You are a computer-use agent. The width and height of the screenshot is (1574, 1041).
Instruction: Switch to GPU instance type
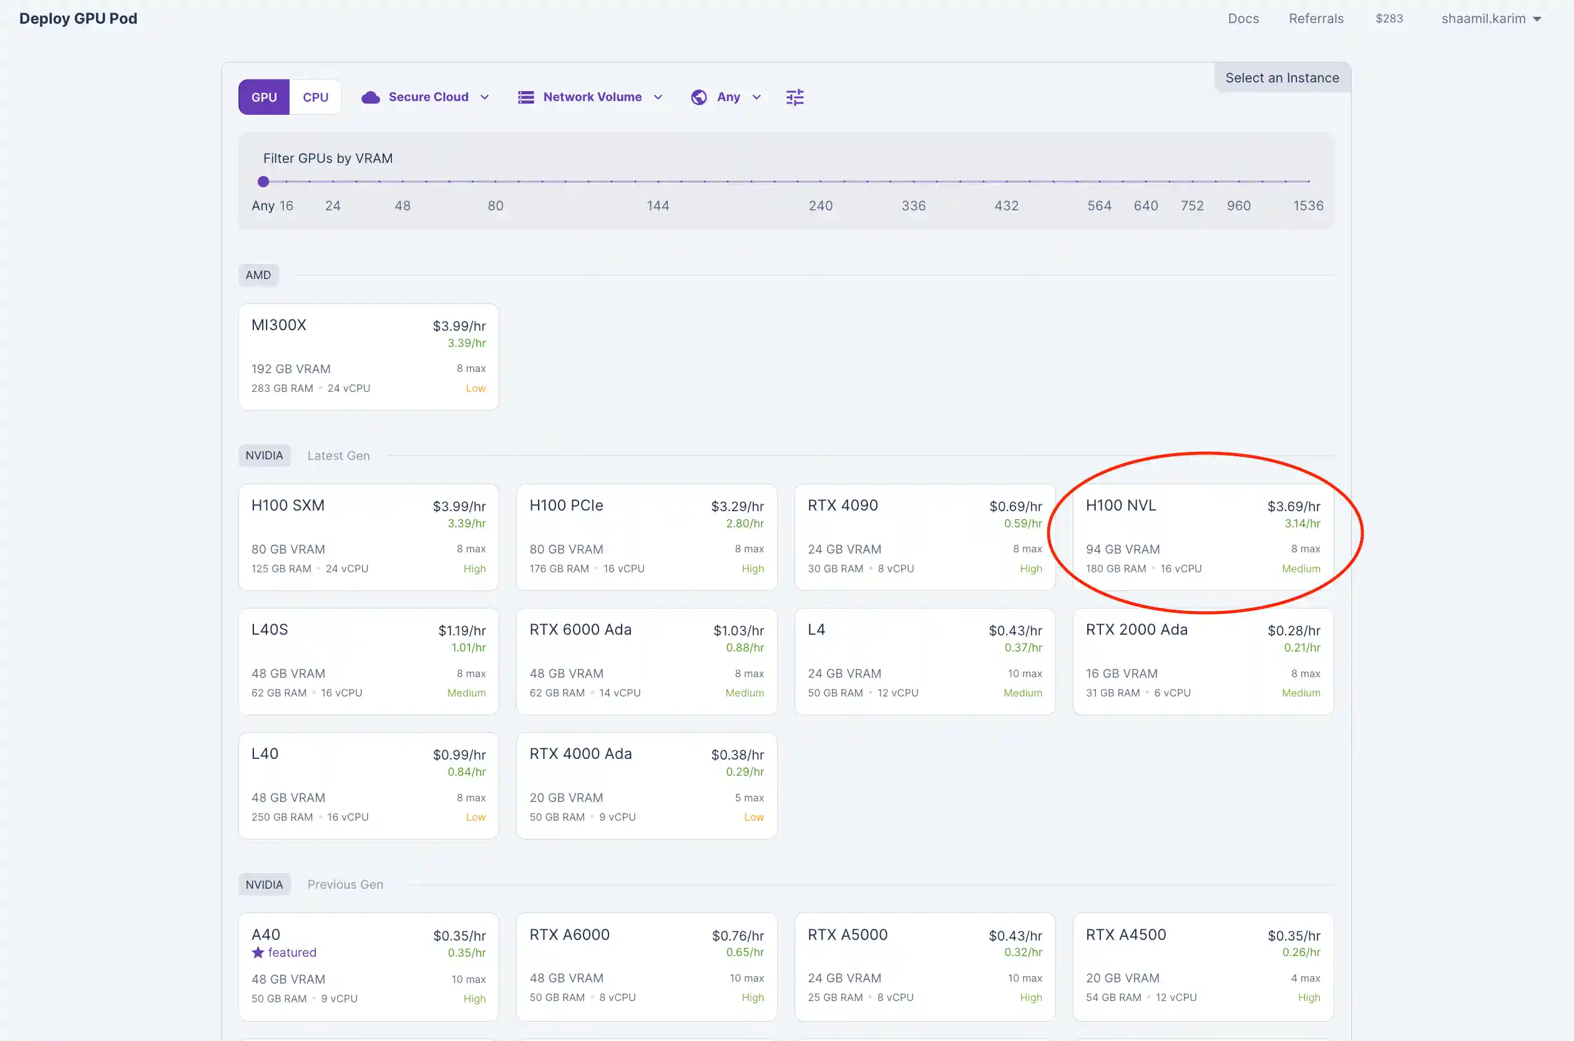(x=263, y=97)
